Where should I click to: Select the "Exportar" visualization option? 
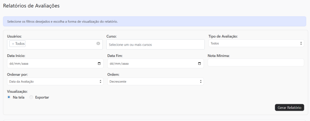(x=31, y=97)
